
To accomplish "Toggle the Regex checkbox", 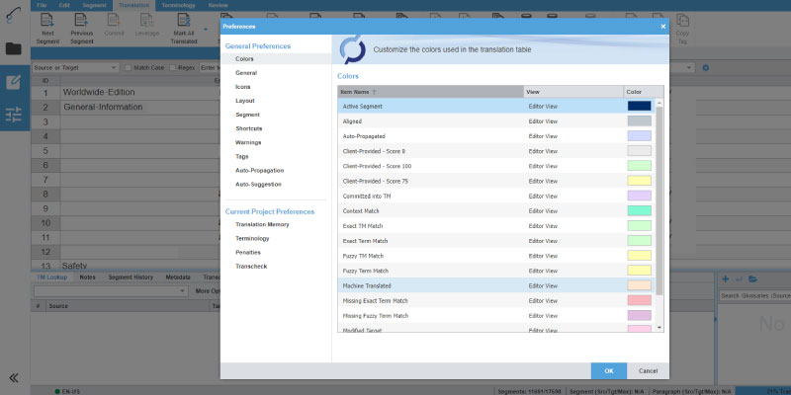I will pos(172,67).
